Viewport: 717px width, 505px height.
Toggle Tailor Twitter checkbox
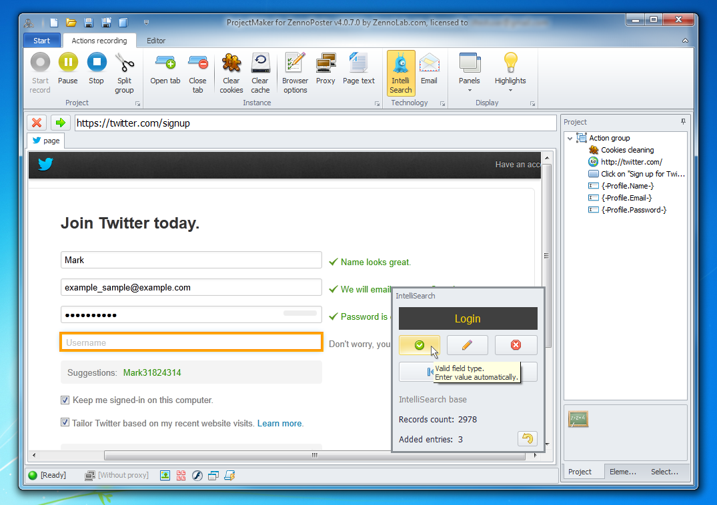(x=65, y=422)
